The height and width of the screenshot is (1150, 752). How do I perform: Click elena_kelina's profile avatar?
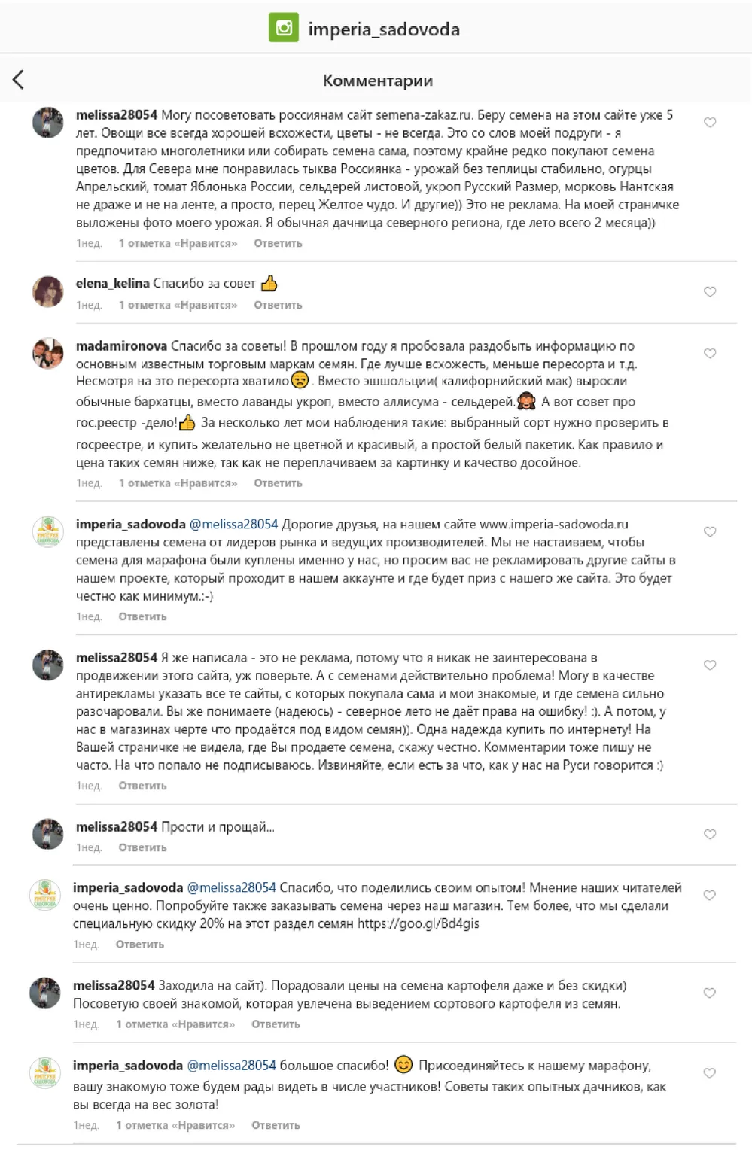coord(47,290)
